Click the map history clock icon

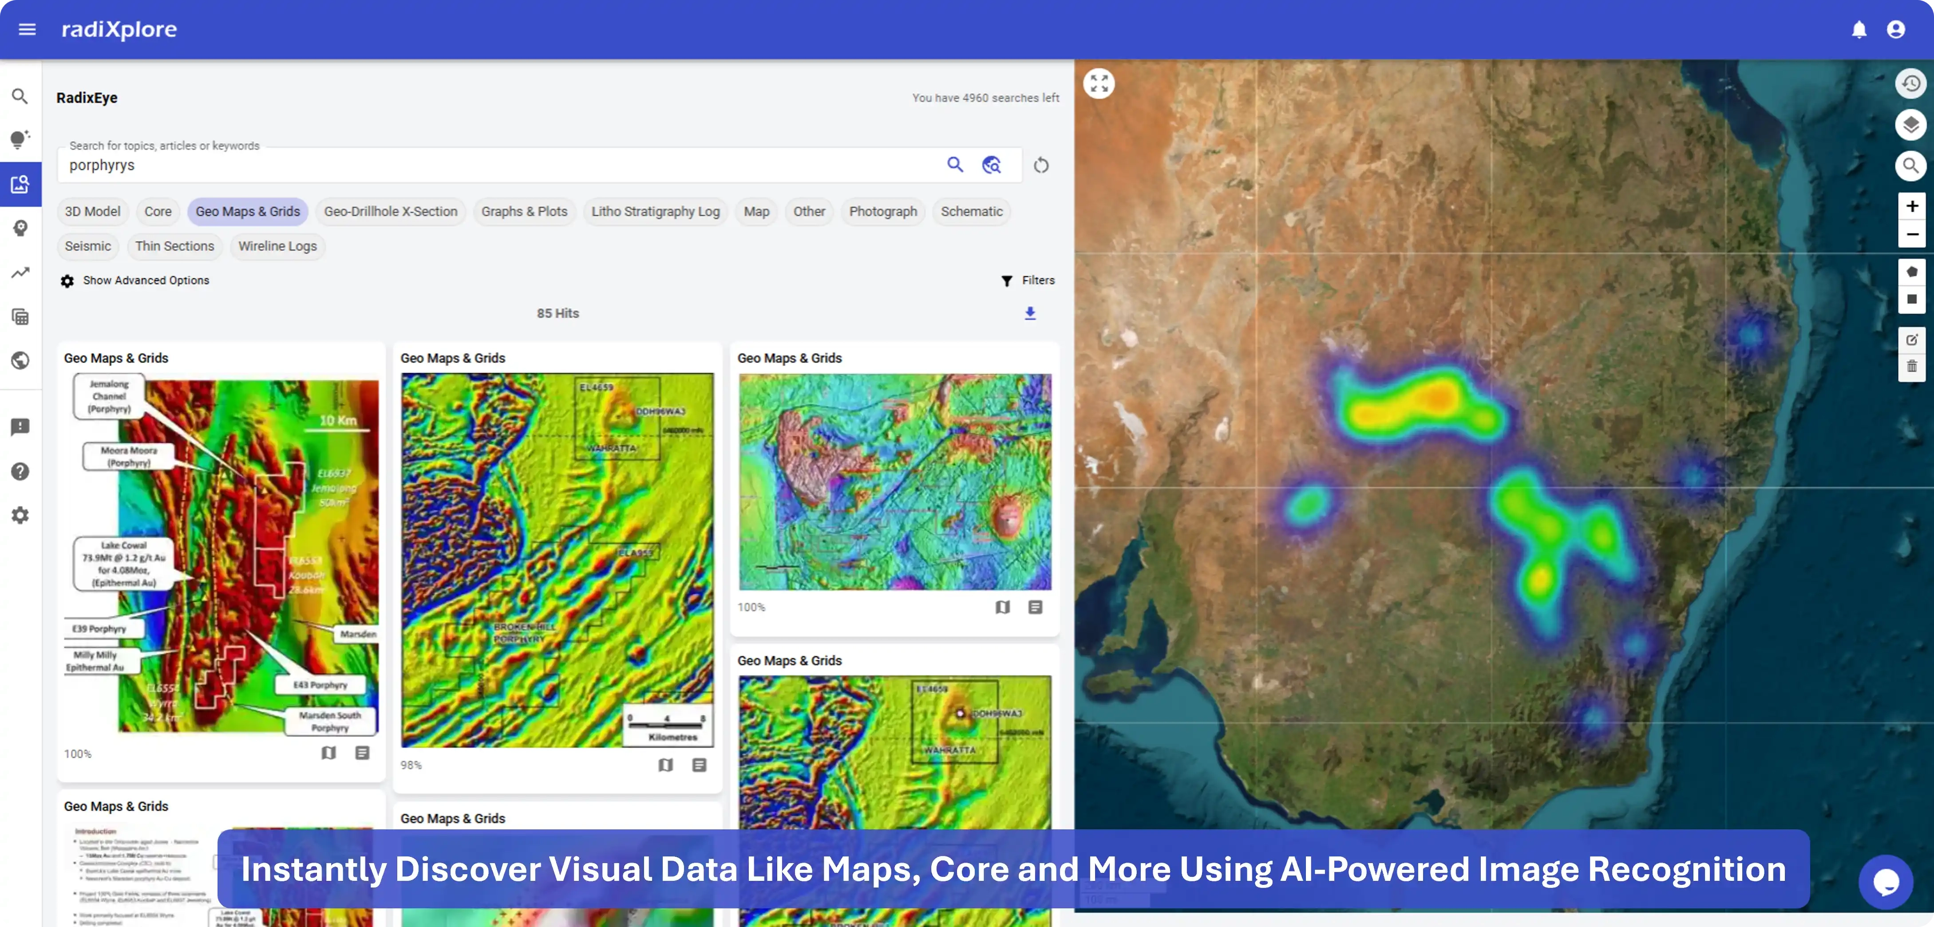point(1911,83)
